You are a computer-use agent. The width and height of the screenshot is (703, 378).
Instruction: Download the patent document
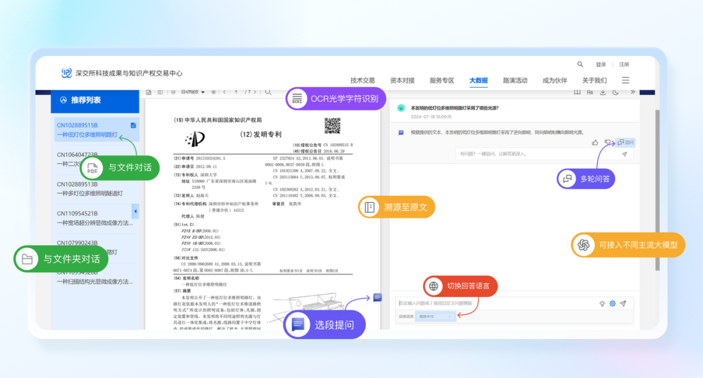pyautogui.click(x=603, y=92)
